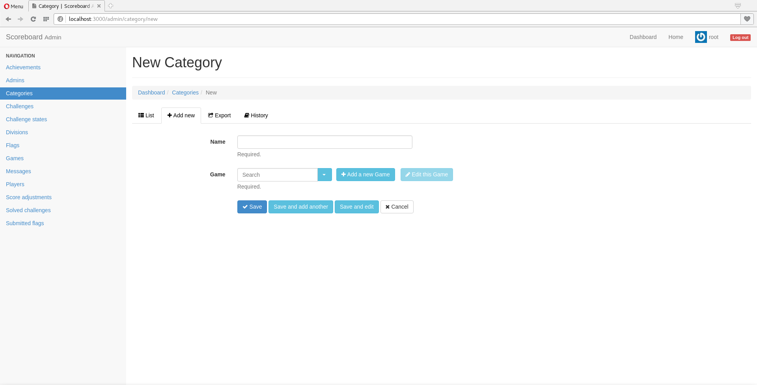This screenshot has width=757, height=385.
Task: Open the tab menu icon at top right
Action: (738, 6)
